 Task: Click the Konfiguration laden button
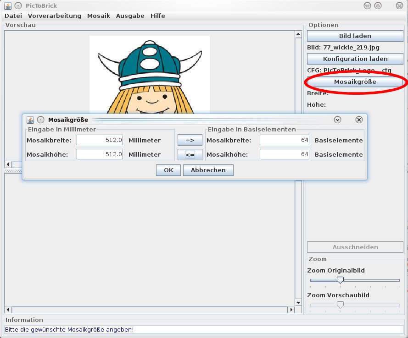pos(355,59)
